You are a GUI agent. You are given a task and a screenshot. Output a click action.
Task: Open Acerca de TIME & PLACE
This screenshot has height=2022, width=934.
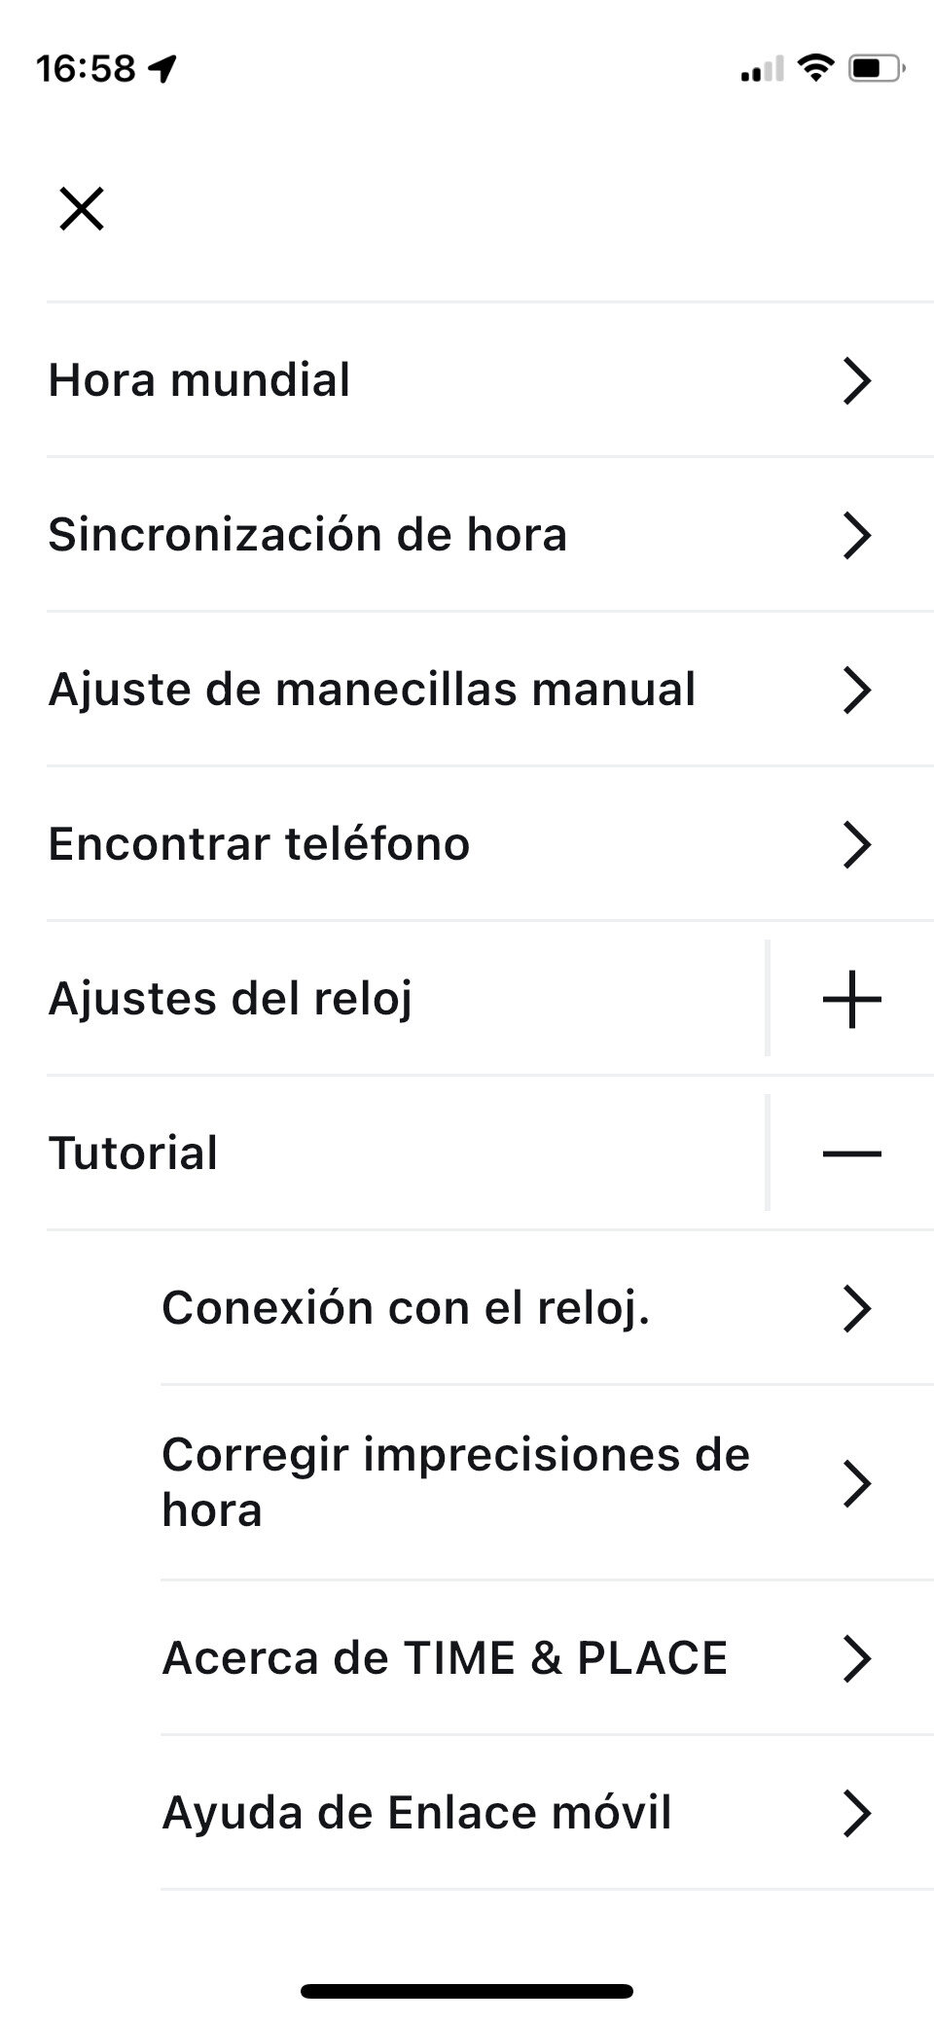pyautogui.click(x=445, y=1658)
